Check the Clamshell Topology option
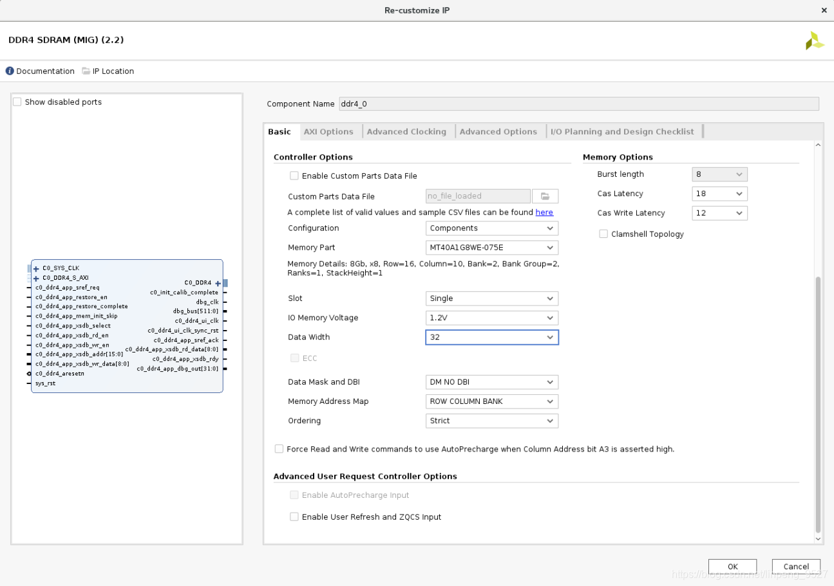This screenshot has width=834, height=586. coord(603,234)
